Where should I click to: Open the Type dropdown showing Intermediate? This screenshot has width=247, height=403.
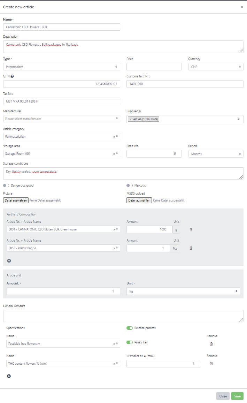[62, 67]
